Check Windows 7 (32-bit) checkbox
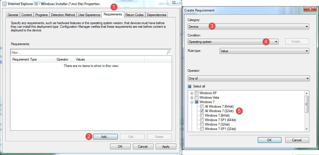 (202, 124)
